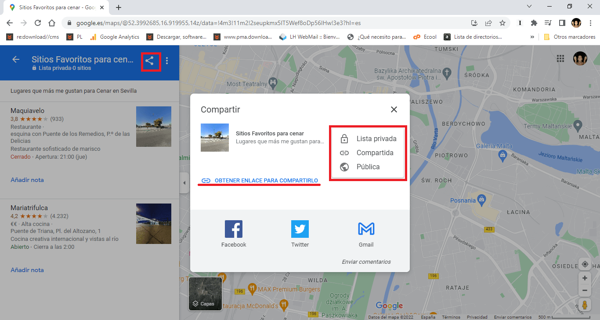The image size is (600, 320).
Task: Open the Chrome profile avatar
Action: point(576,23)
